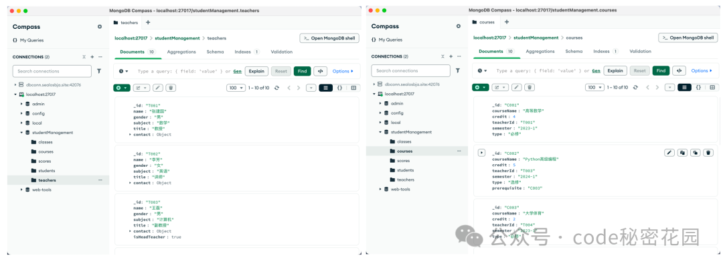Click the toolbar delete trash icon in courses window
Image resolution: width=723 pixels, height=266 pixels.
(x=530, y=87)
